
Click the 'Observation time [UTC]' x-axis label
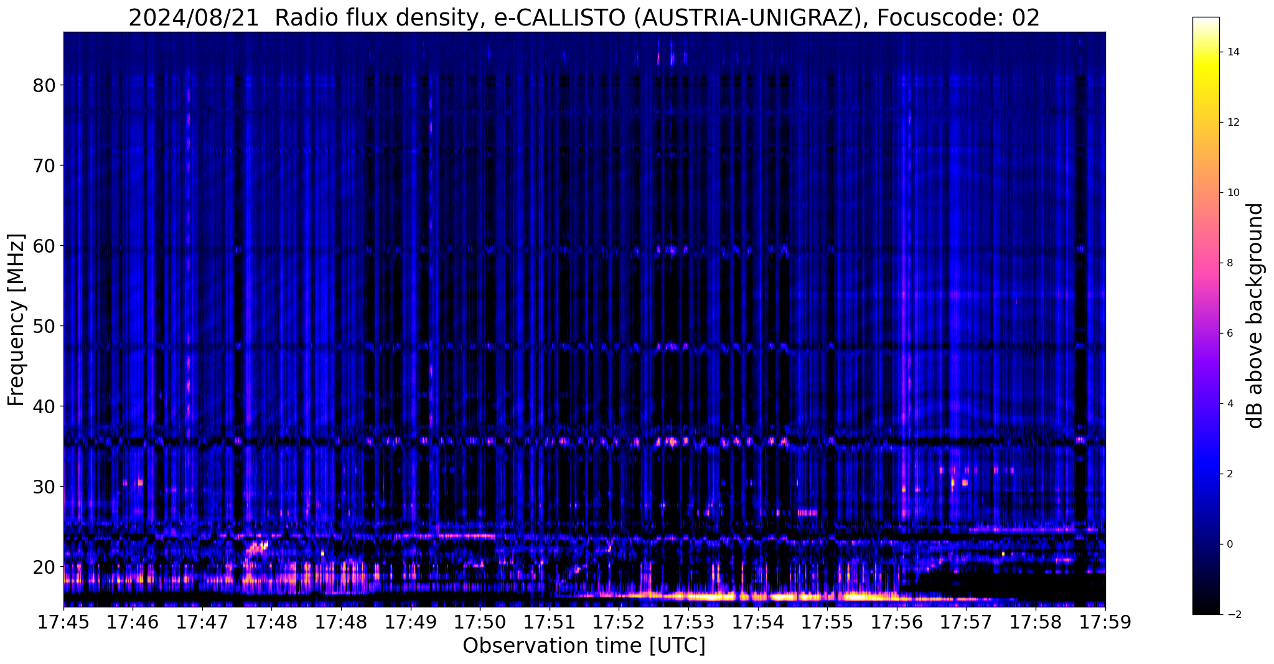pyautogui.click(x=584, y=646)
